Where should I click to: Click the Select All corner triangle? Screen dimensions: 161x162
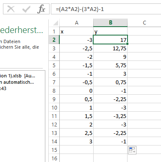[x=56, y=23]
